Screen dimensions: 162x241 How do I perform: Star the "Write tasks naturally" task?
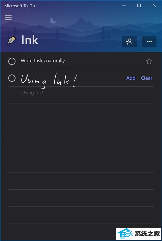click(x=149, y=61)
